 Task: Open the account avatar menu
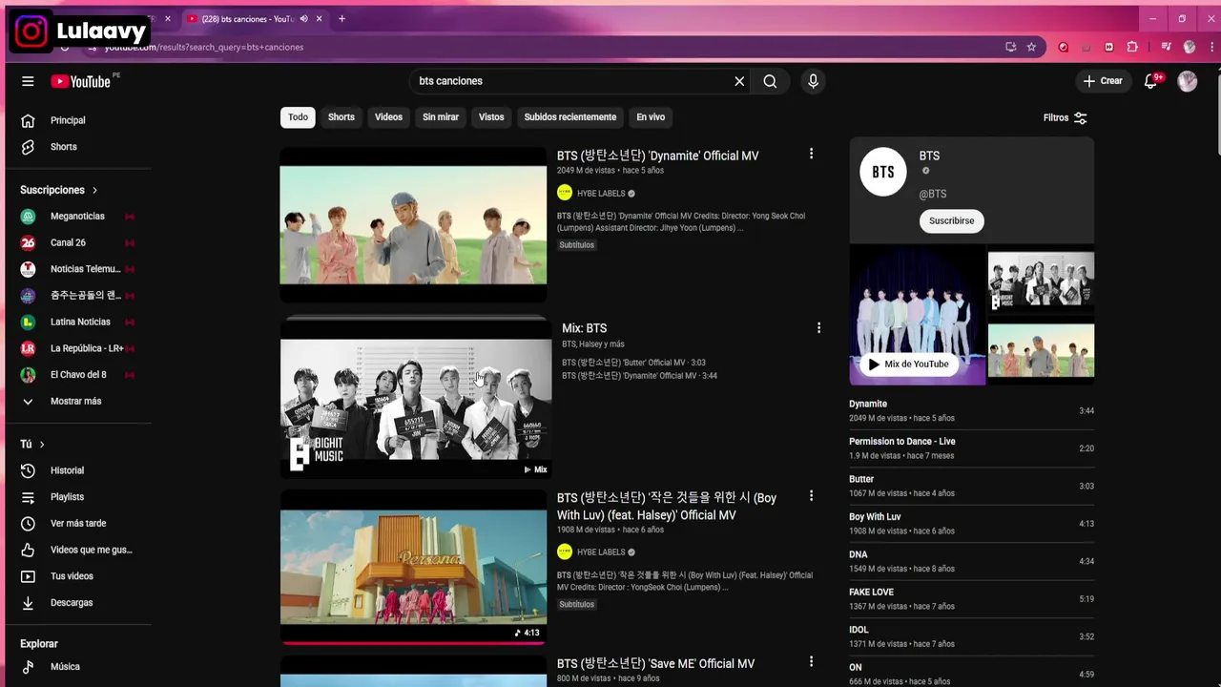(x=1187, y=81)
